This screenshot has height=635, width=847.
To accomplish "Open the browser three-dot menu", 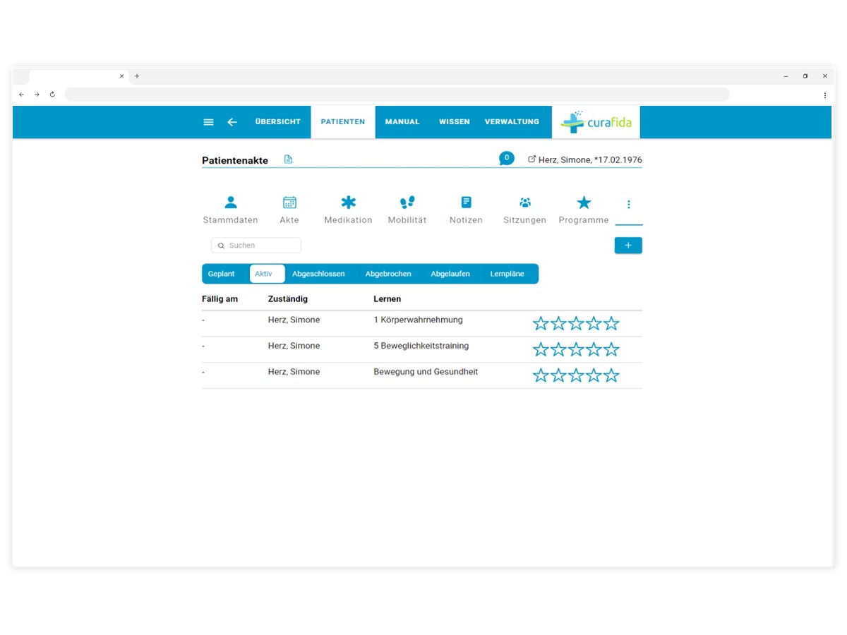I will click(x=824, y=95).
